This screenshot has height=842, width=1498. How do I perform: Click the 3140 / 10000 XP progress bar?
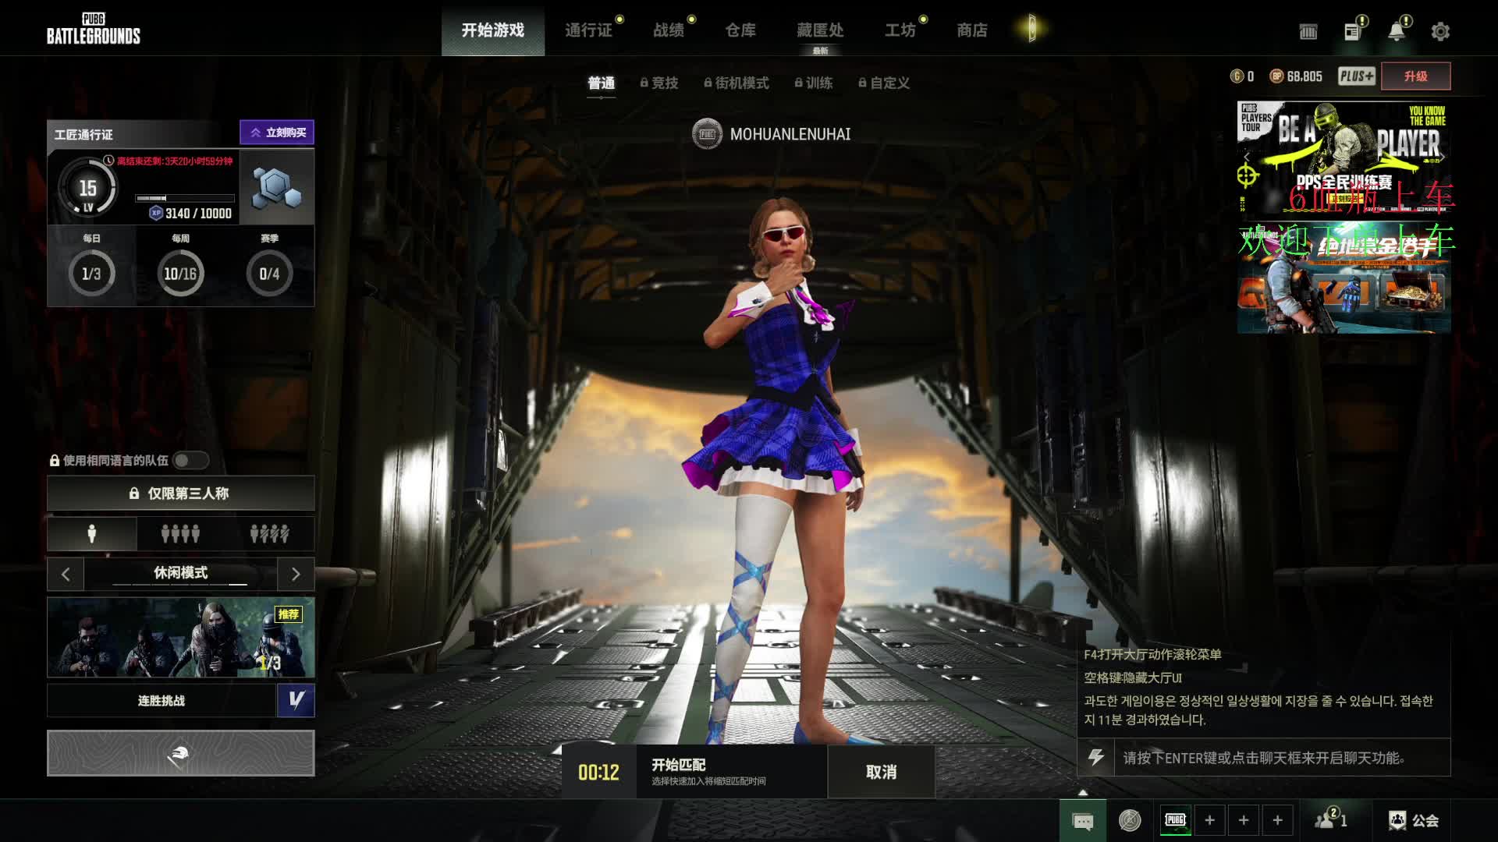click(185, 198)
